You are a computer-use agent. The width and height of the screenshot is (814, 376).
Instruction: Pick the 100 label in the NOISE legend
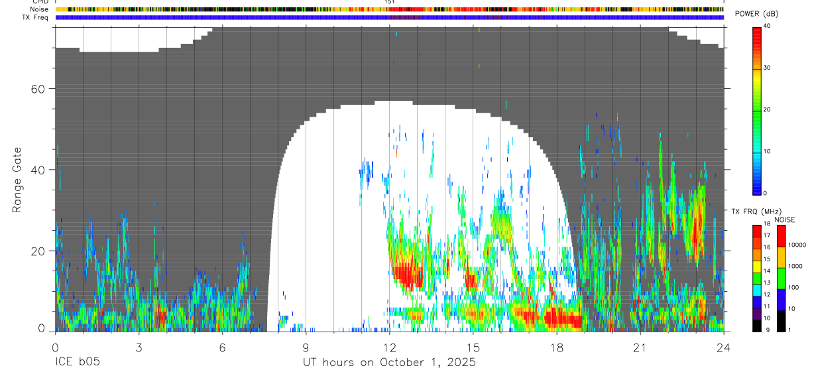[793, 287]
